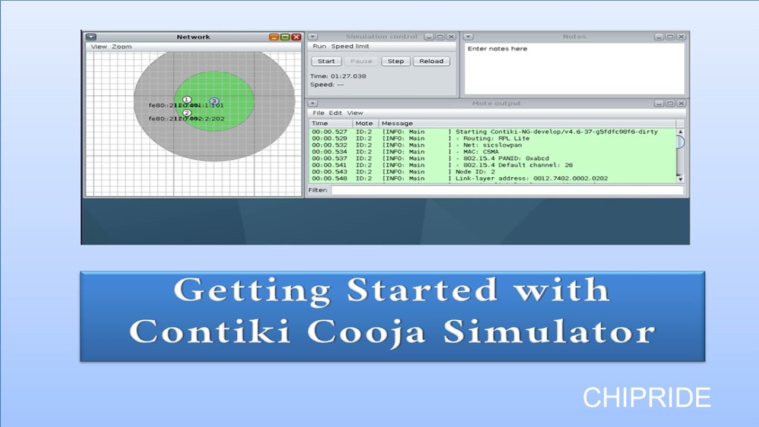Click the 'Speed: ---' label

(327, 84)
